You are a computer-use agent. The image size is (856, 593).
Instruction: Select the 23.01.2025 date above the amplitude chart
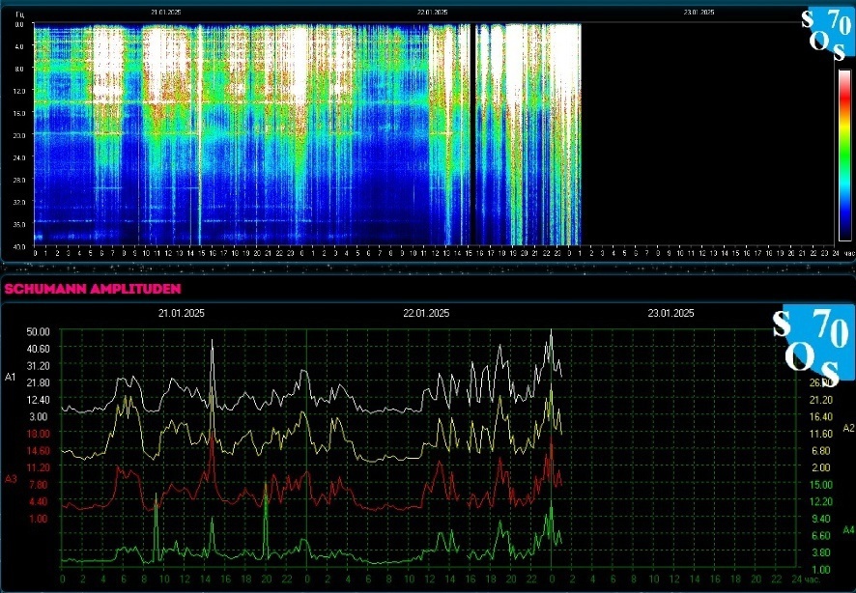[671, 314]
